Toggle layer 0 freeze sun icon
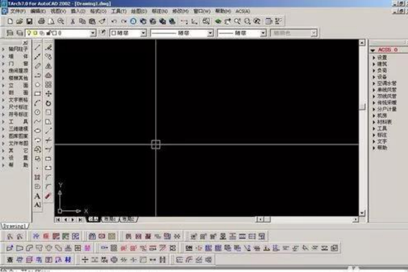This screenshot has height=272, width=408. 35,33
